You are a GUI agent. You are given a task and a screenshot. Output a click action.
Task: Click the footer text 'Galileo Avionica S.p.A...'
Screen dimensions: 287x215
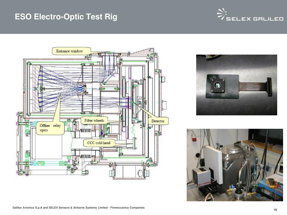coord(78,208)
